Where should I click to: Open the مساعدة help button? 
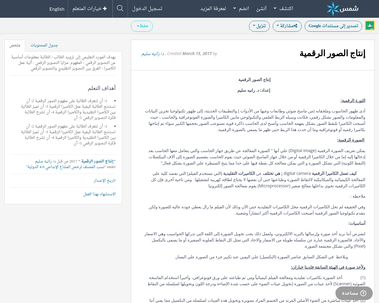point(354,293)
